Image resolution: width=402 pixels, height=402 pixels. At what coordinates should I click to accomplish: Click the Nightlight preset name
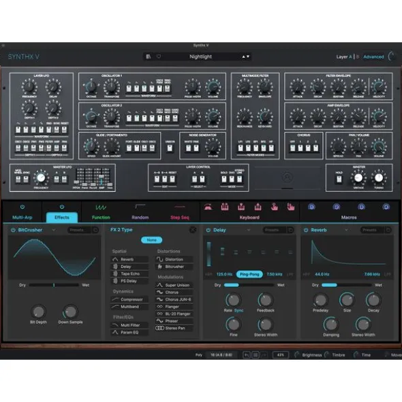(200, 56)
